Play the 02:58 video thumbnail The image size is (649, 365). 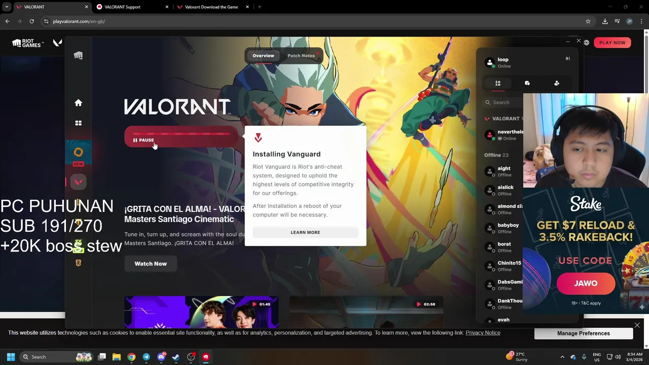pos(366,312)
